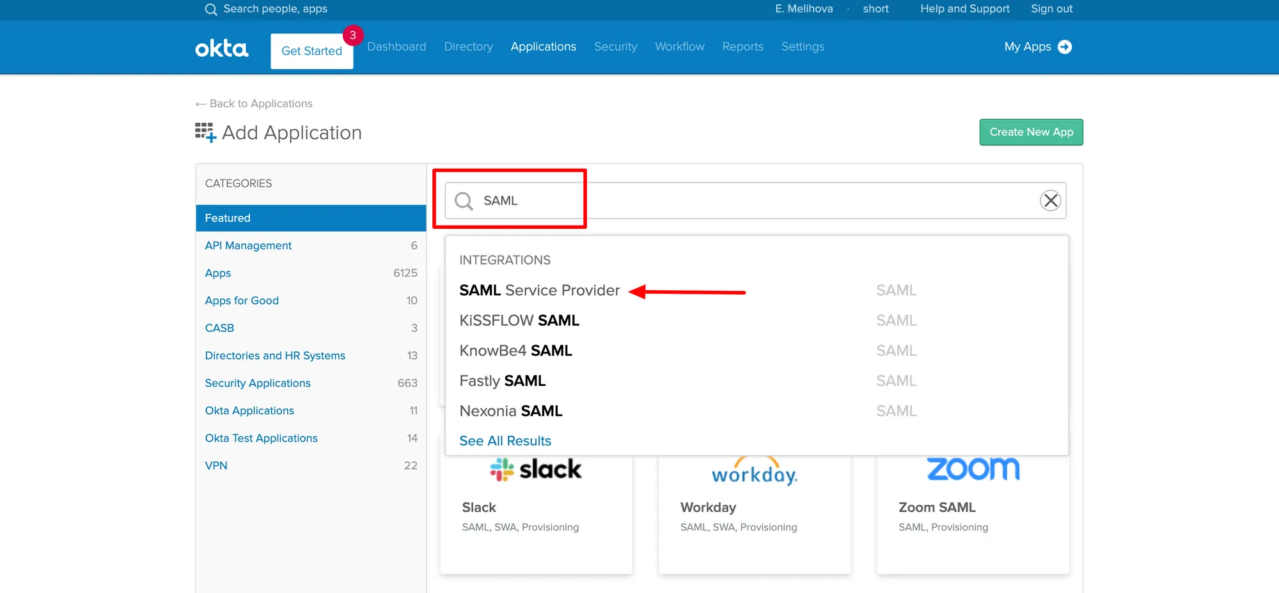
Task: Click the My Apps link
Action: pyautogui.click(x=1028, y=47)
